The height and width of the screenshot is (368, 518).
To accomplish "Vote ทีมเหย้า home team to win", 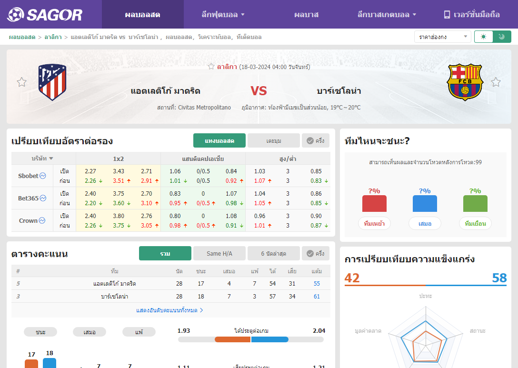I will pyautogui.click(x=374, y=223).
